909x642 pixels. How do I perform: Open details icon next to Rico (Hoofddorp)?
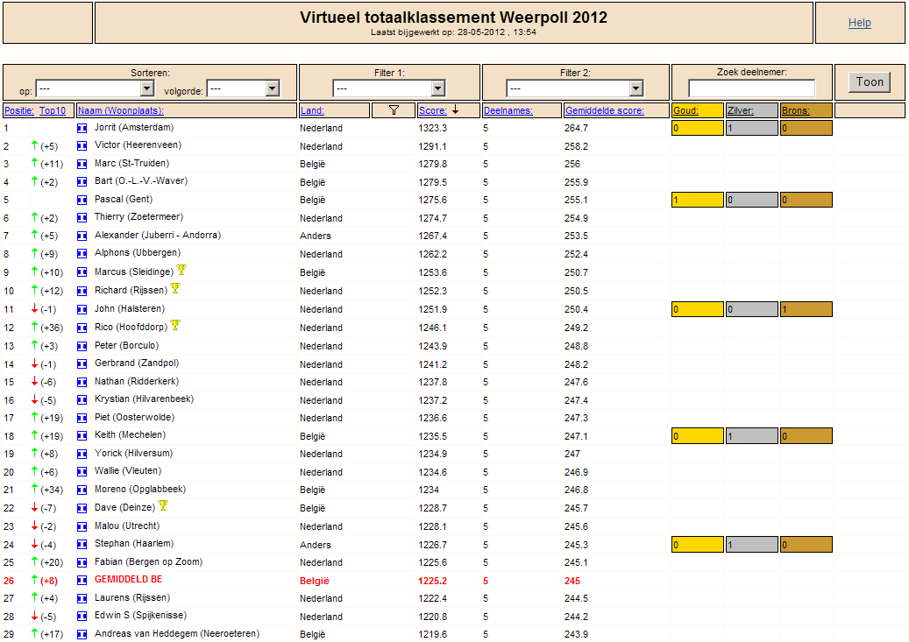tap(82, 328)
